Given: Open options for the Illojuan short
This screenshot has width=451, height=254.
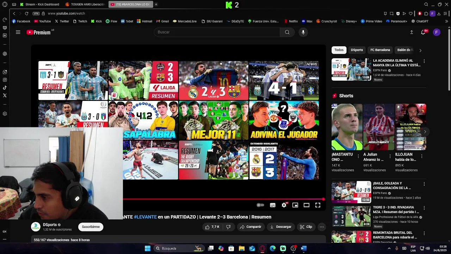Looking at the screenshot, I should pyautogui.click(x=422, y=156).
